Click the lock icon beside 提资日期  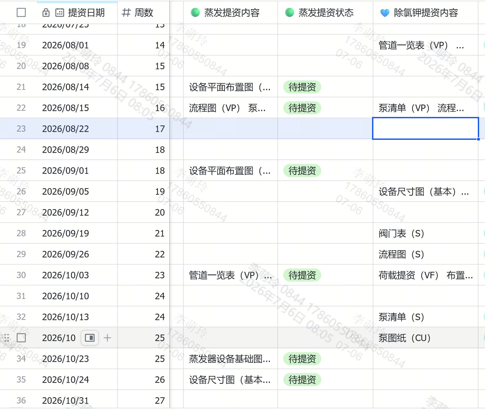point(46,13)
